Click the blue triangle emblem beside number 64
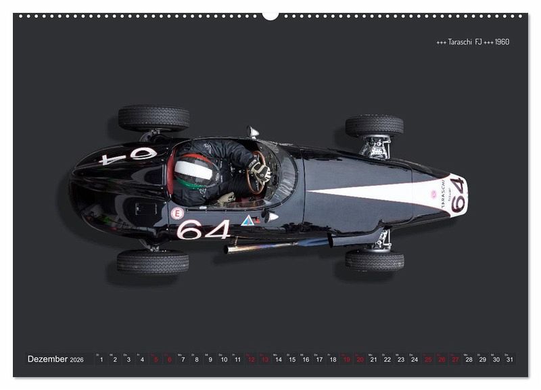The height and width of the screenshot is (390, 541). pos(248,220)
